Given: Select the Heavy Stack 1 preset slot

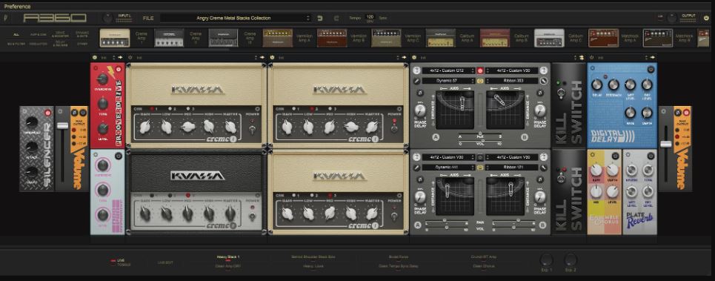Looking at the screenshot, I should pyautogui.click(x=228, y=257).
